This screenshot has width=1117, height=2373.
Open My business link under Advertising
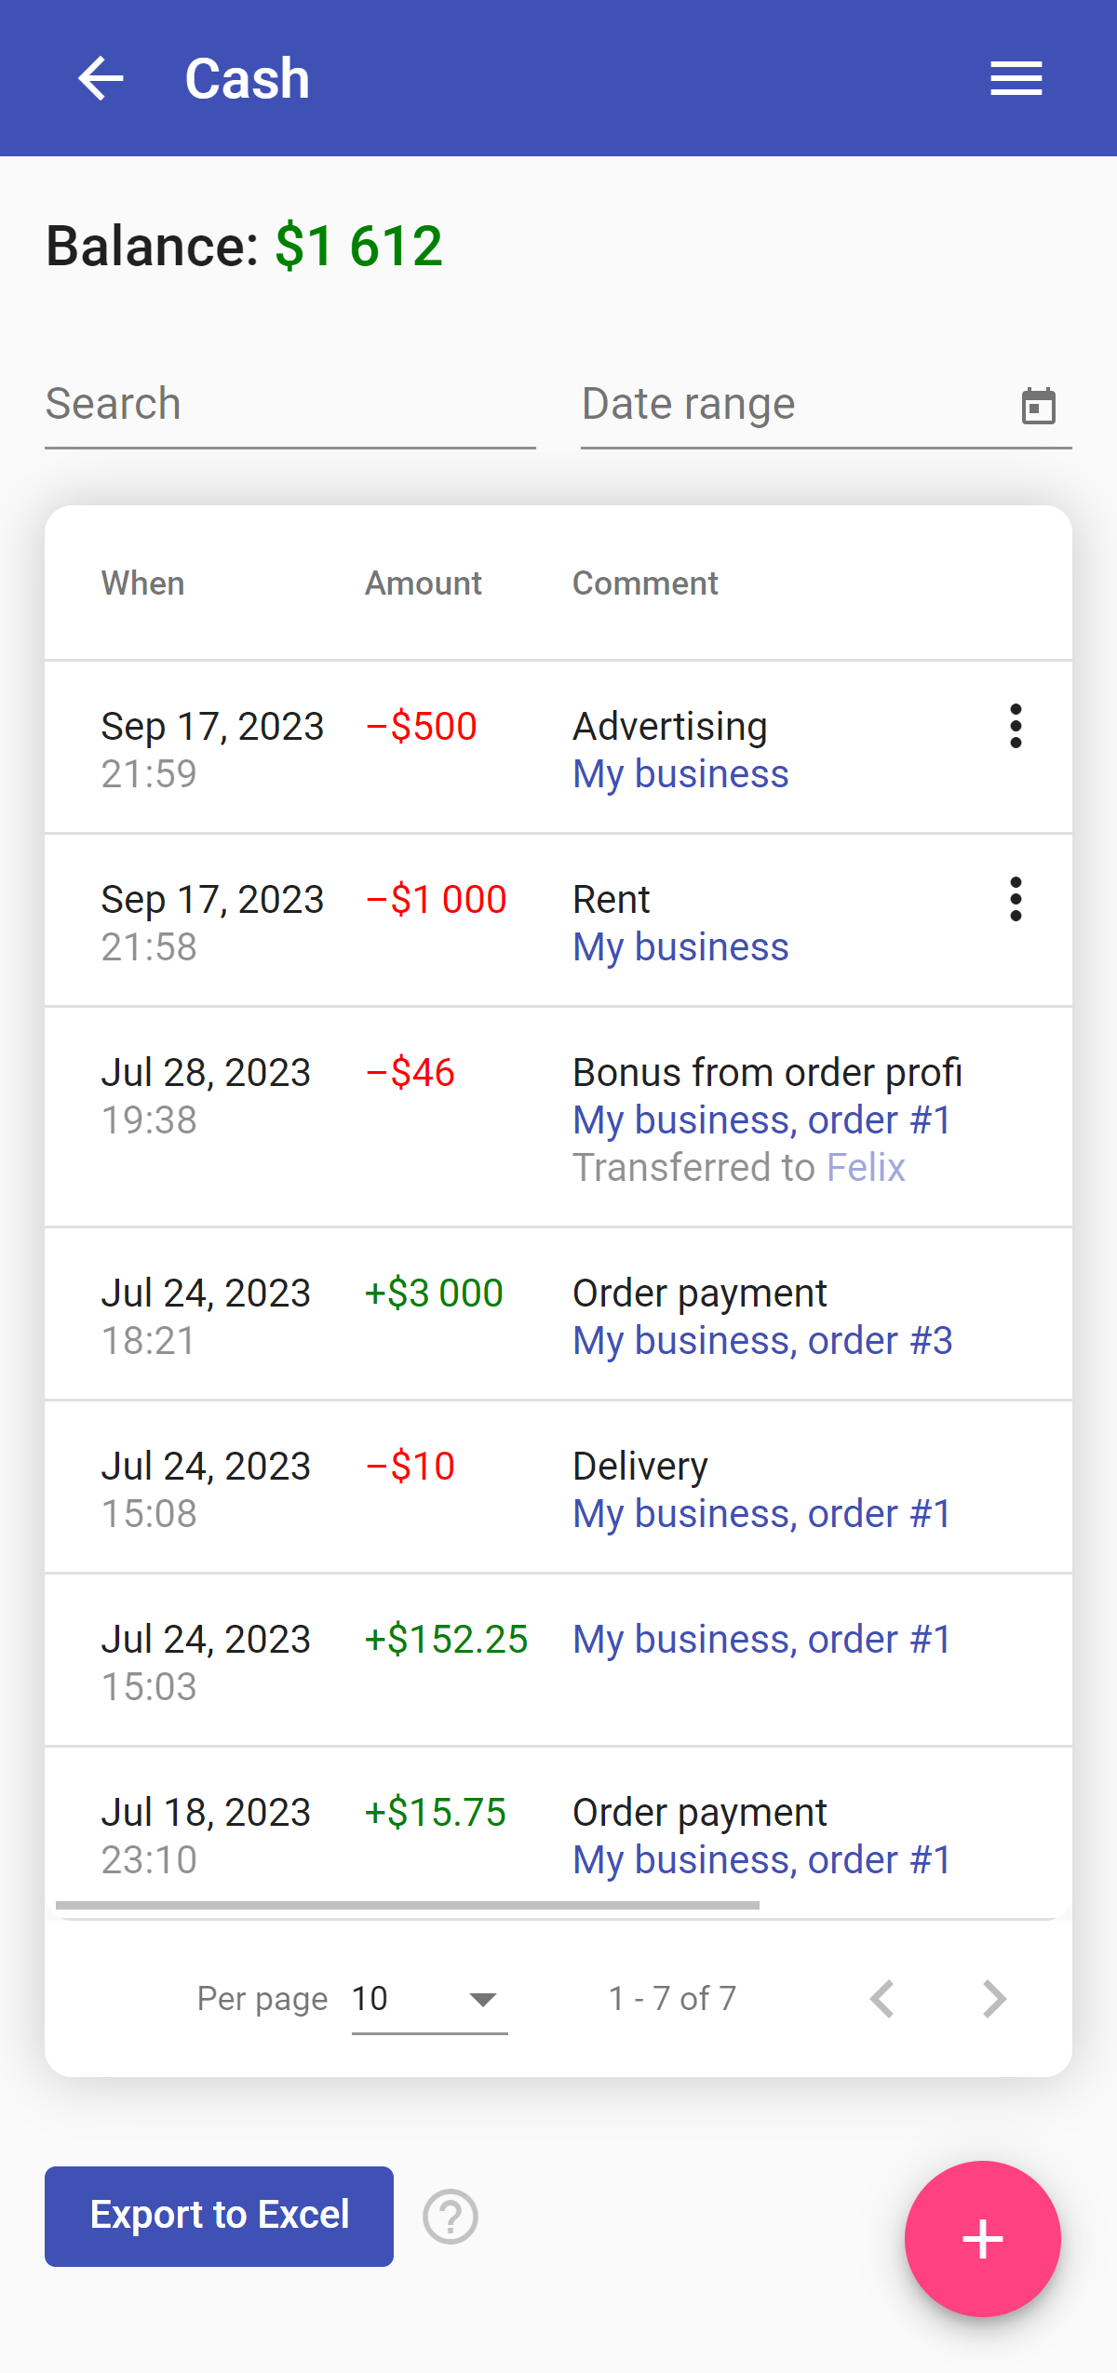[680, 774]
